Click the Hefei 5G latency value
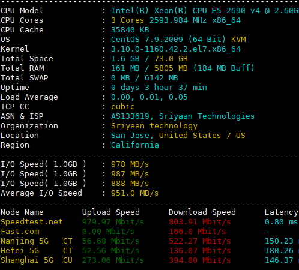 pos(279,251)
